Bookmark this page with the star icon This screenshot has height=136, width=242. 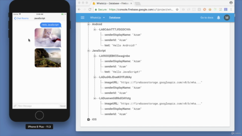point(177,9)
